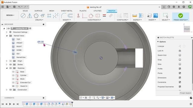Image resolution: width=193 pixels, height=108 pixels.
Task: Enable the Sketch Grid checkbox
Action: click(x=180, y=55)
